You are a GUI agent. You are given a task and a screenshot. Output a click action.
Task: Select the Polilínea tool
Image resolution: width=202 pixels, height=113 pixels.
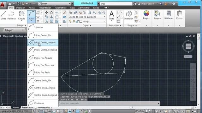click(x=11, y=15)
